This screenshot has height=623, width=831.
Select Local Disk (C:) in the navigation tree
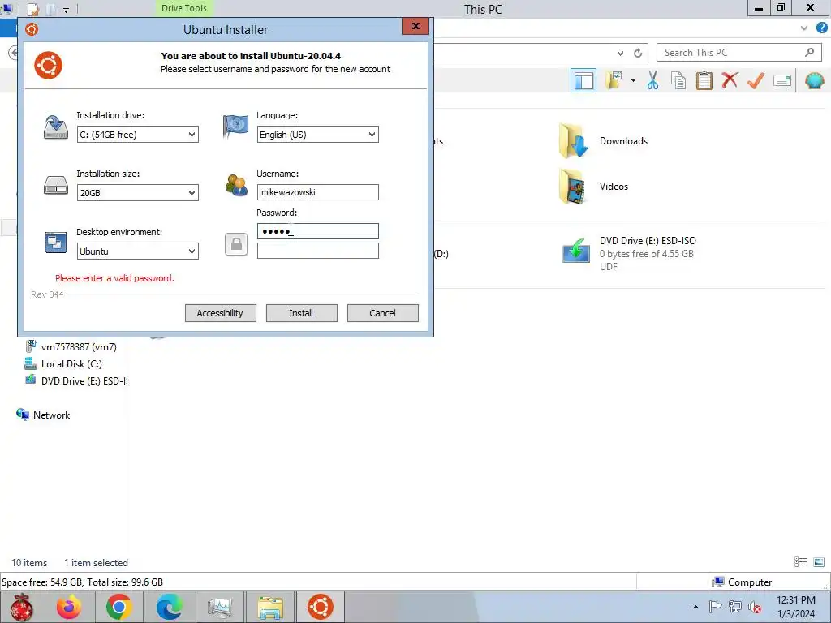(x=63, y=364)
